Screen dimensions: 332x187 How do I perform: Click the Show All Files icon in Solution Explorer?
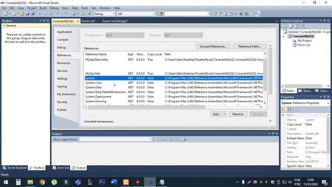tap(292, 26)
